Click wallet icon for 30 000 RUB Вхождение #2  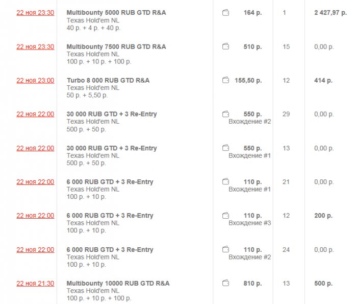click(225, 114)
